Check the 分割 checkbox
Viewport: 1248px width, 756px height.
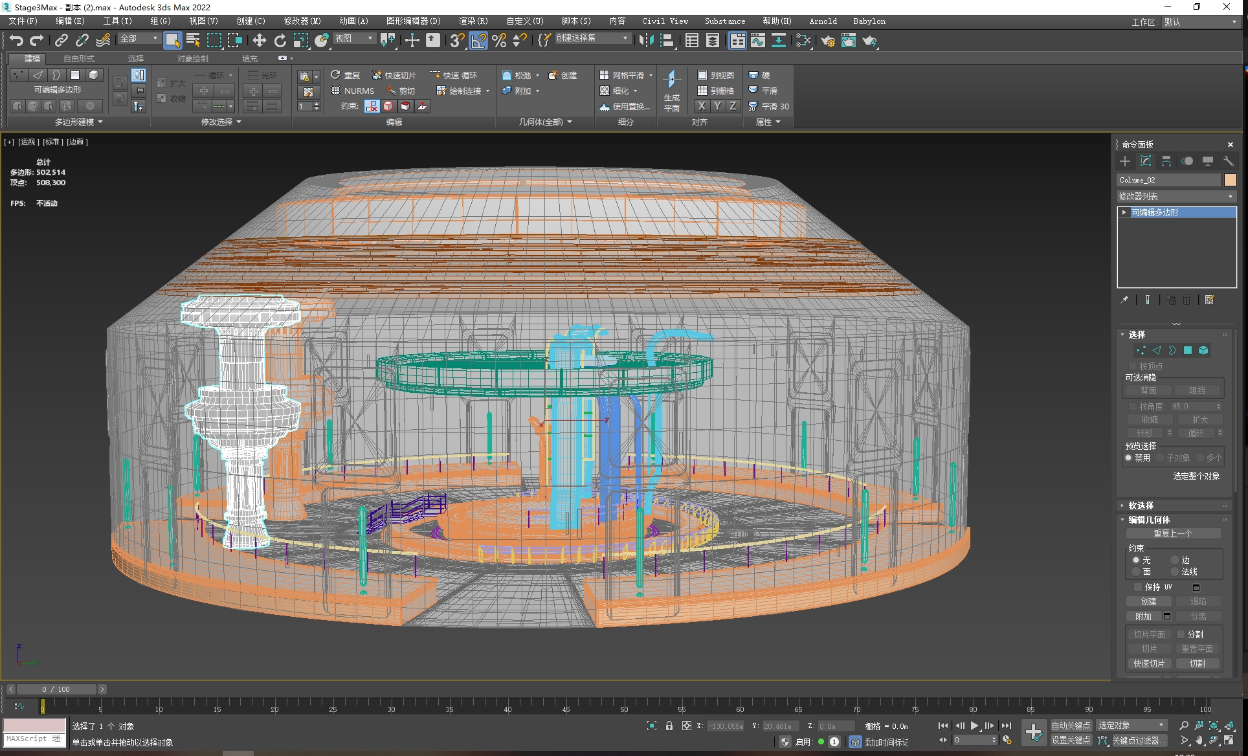tap(1181, 634)
